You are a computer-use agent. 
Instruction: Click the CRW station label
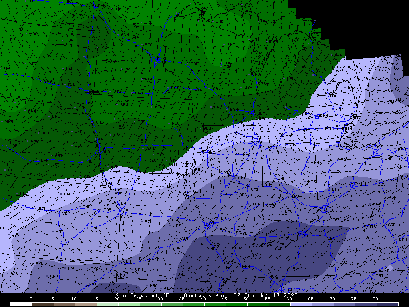point(391,225)
